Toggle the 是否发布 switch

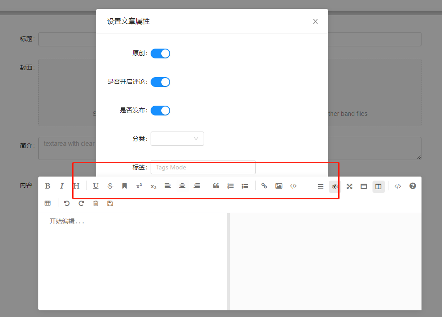[160, 111]
